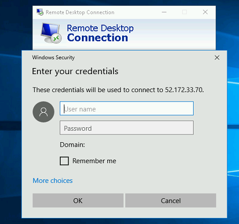
Task: Click the small Remote Desktop title bar icon
Action: (40, 12)
